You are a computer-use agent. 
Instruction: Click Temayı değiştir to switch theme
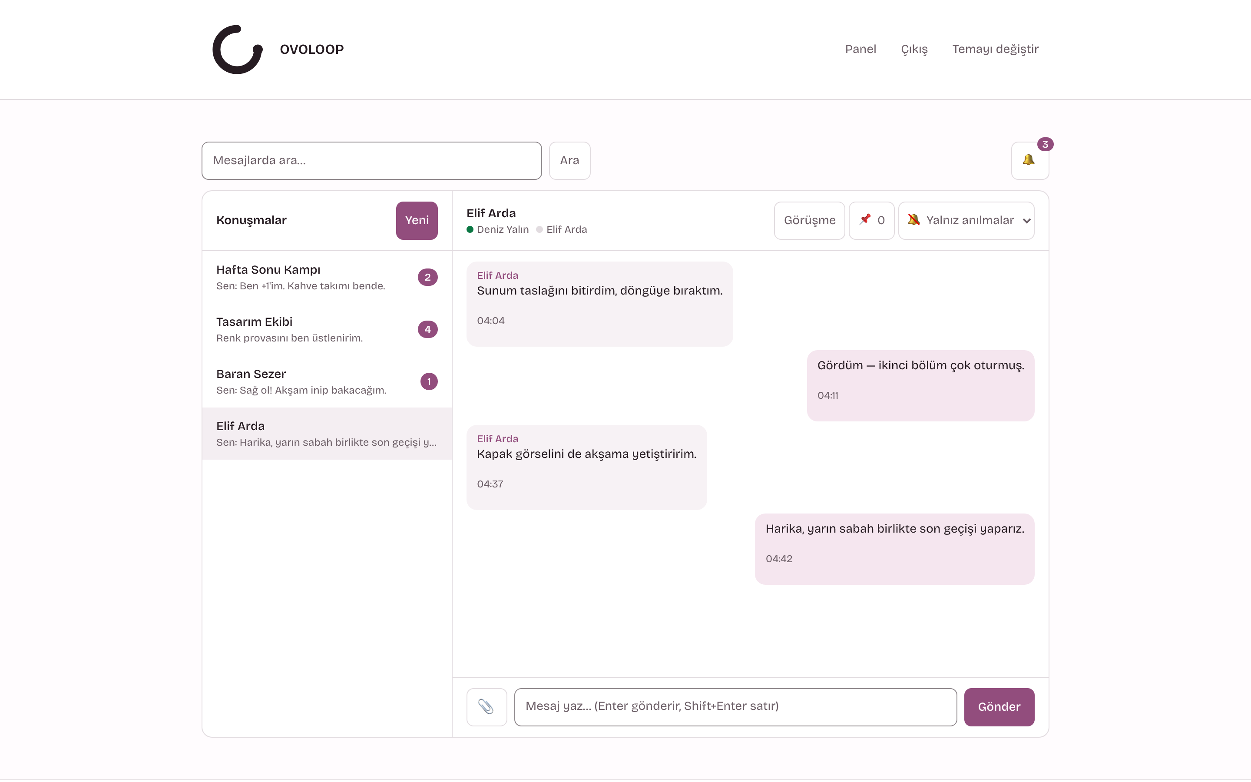coord(995,49)
